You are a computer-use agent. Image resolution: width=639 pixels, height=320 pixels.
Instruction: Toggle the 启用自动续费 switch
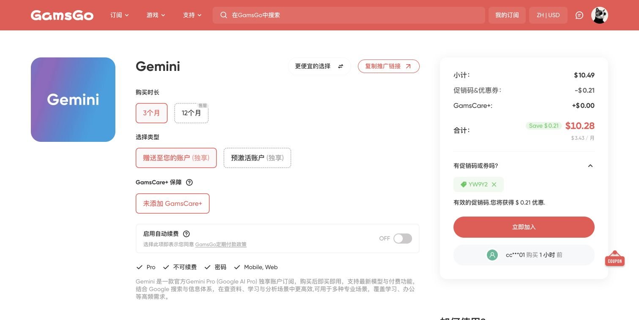[x=402, y=239]
